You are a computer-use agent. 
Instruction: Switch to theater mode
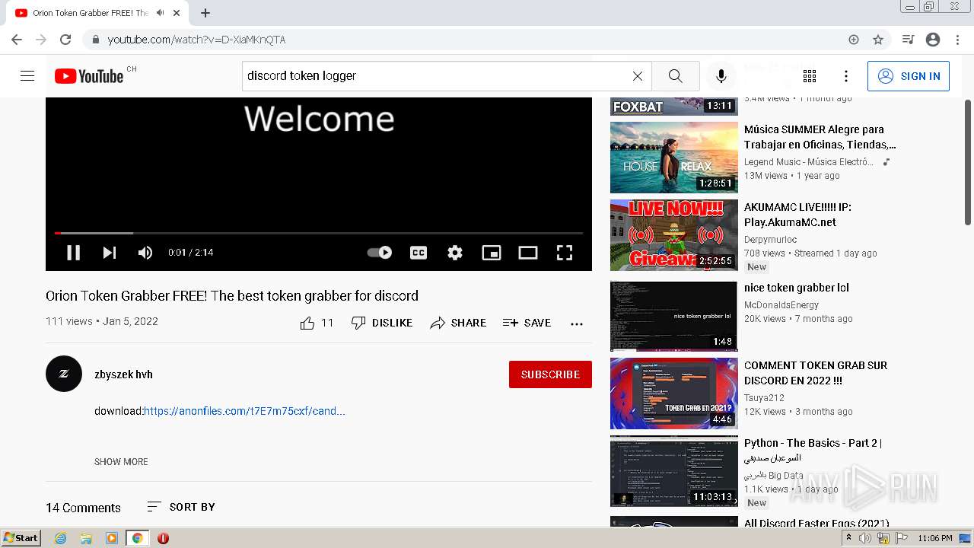(x=528, y=253)
